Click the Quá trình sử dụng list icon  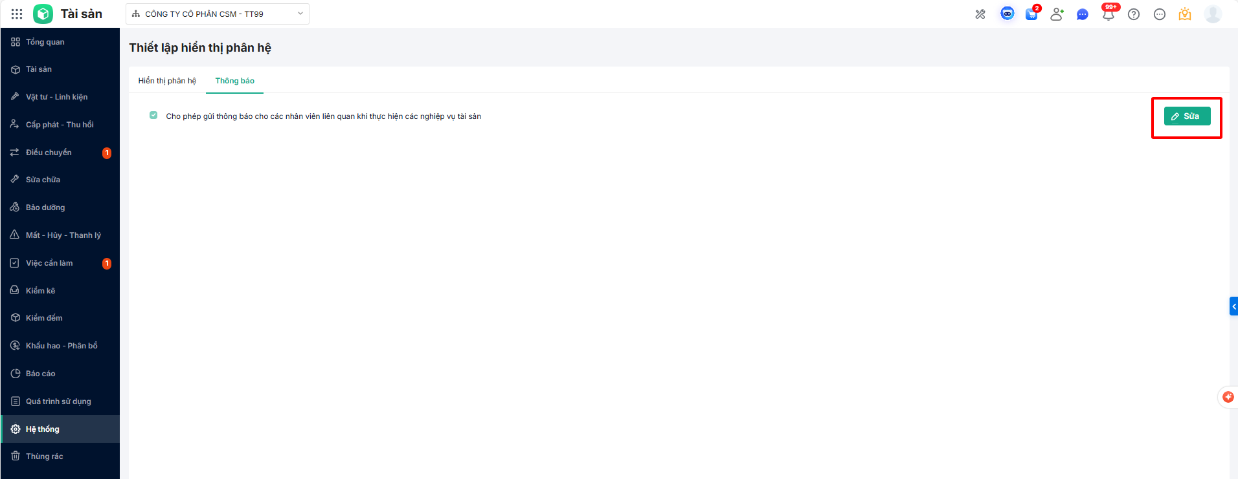point(16,401)
